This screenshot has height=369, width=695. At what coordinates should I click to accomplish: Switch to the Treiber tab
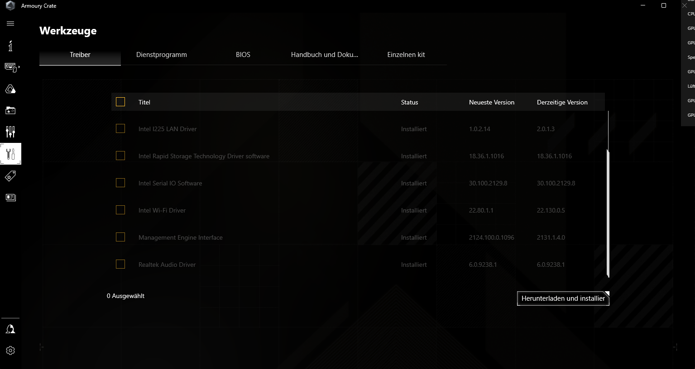pyautogui.click(x=80, y=55)
